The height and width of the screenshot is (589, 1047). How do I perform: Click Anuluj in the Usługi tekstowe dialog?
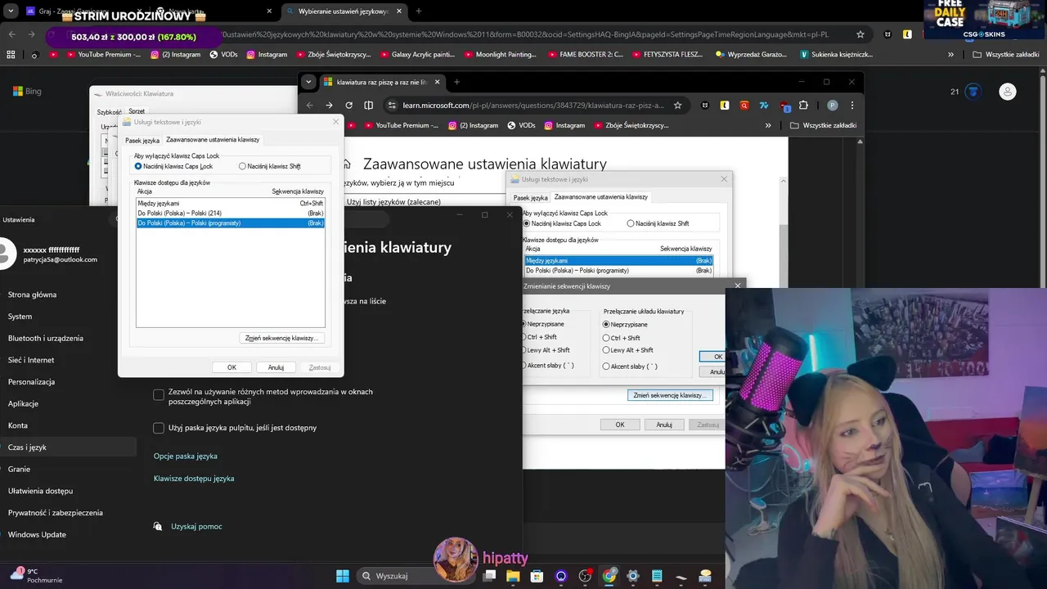coord(276,367)
